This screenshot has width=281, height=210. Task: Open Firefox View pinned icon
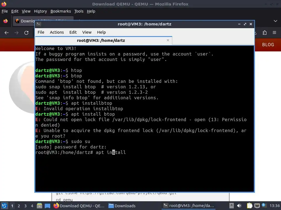[x=5, y=21]
